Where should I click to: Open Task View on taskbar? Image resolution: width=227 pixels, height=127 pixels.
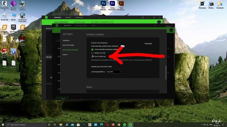point(55,125)
